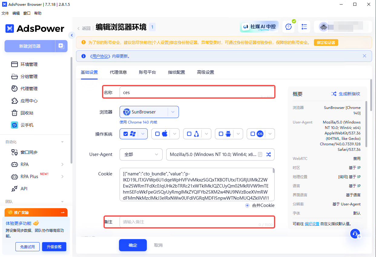Image resolution: width=376 pixels, height=257 pixels.
Task: Check the Android operating system checkbox
Action: (221, 134)
